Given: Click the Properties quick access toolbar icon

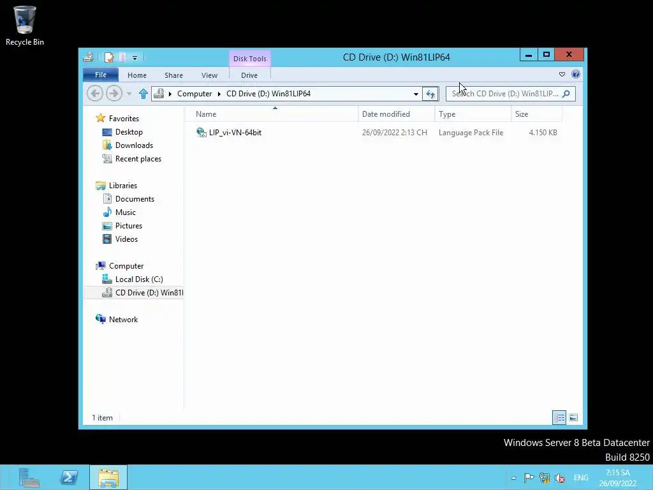Looking at the screenshot, I should pyautogui.click(x=109, y=57).
